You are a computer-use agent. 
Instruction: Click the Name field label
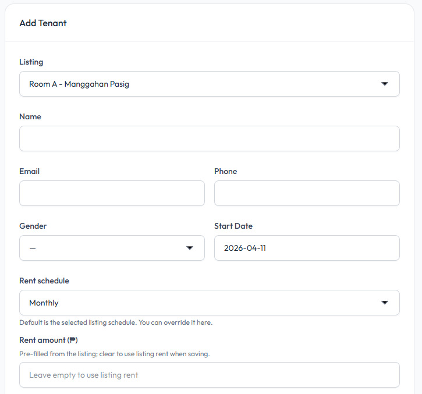pos(30,116)
